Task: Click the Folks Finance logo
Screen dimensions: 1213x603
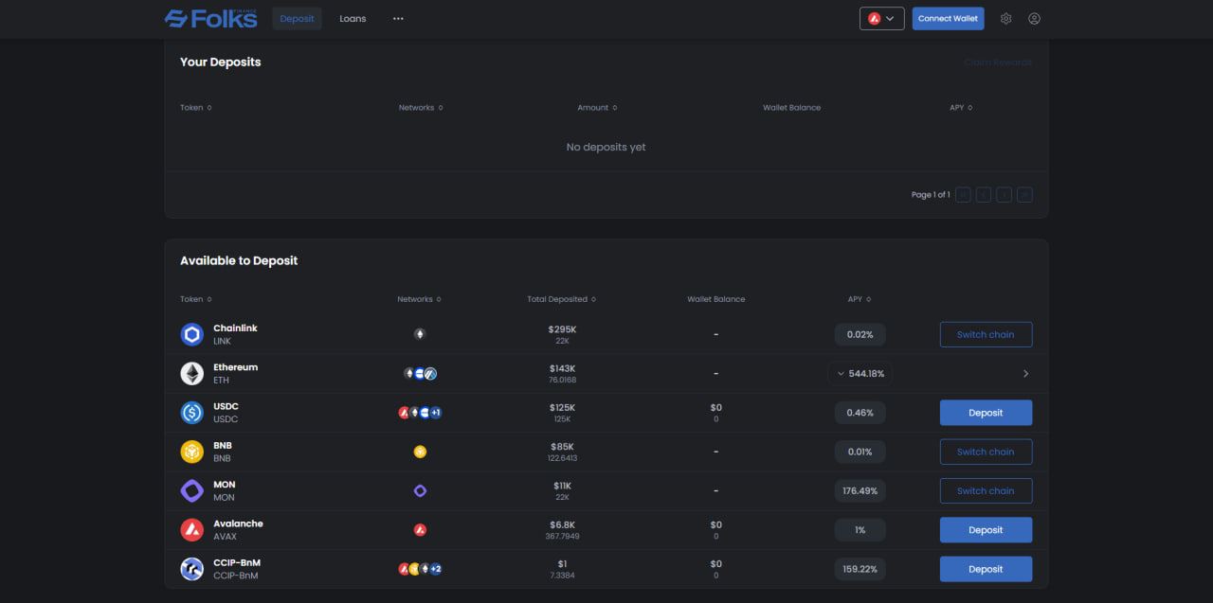Action: (210, 18)
